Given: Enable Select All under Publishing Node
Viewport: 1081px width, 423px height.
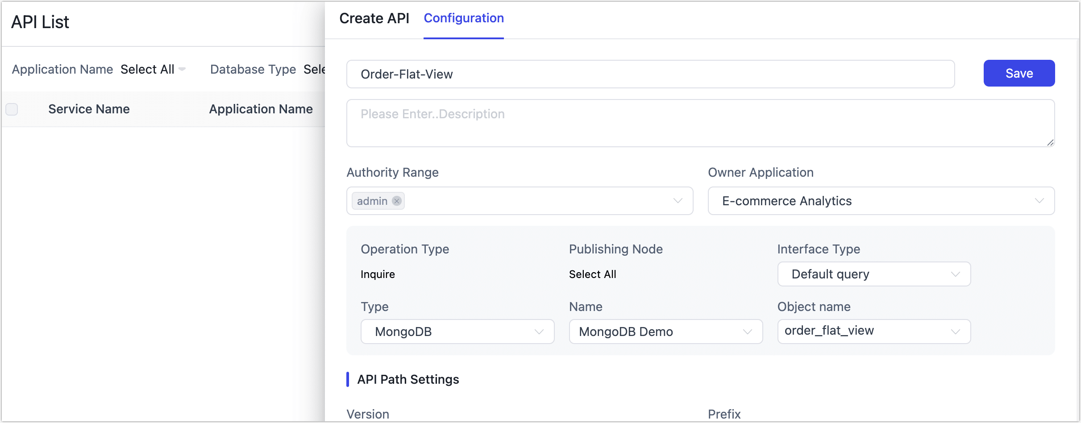Looking at the screenshot, I should pyautogui.click(x=593, y=274).
